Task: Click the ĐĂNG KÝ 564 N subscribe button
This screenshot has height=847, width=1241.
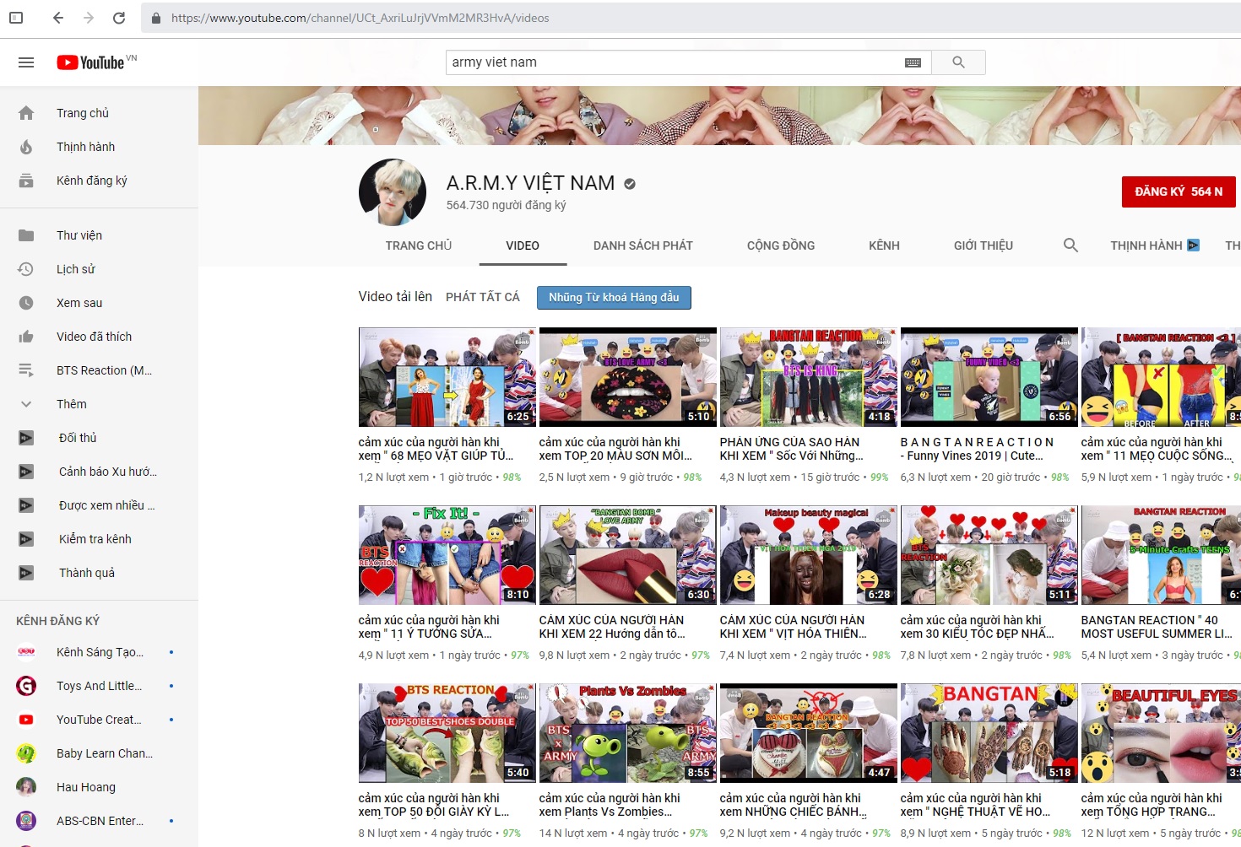Action: click(1179, 192)
